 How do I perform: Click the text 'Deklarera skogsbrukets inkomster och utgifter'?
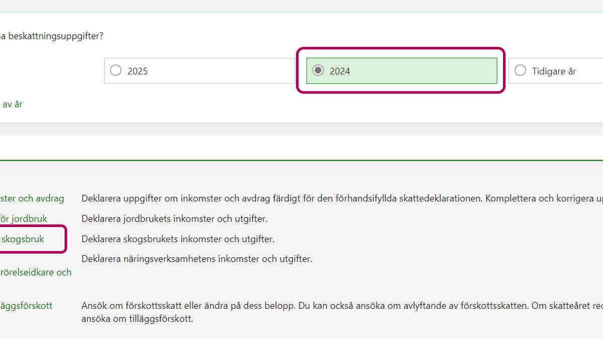click(178, 239)
